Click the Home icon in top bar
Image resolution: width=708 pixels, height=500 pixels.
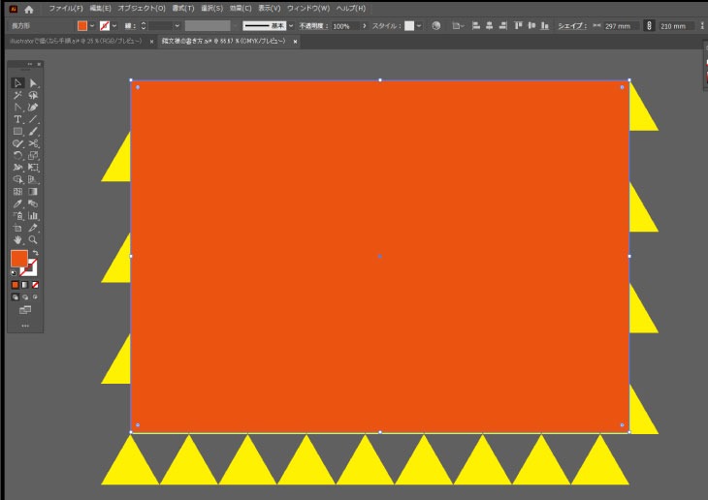pos(29,8)
